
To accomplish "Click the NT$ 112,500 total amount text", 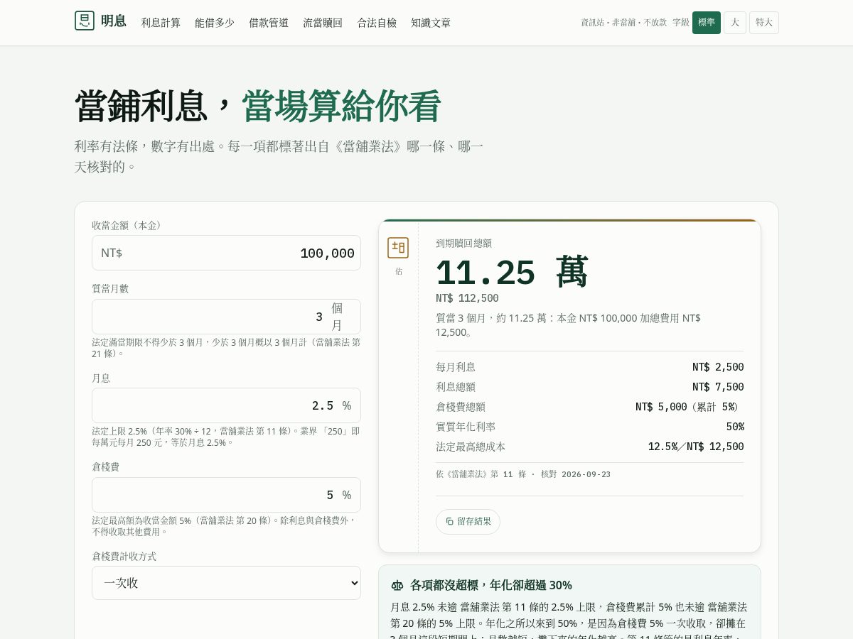I will (467, 298).
